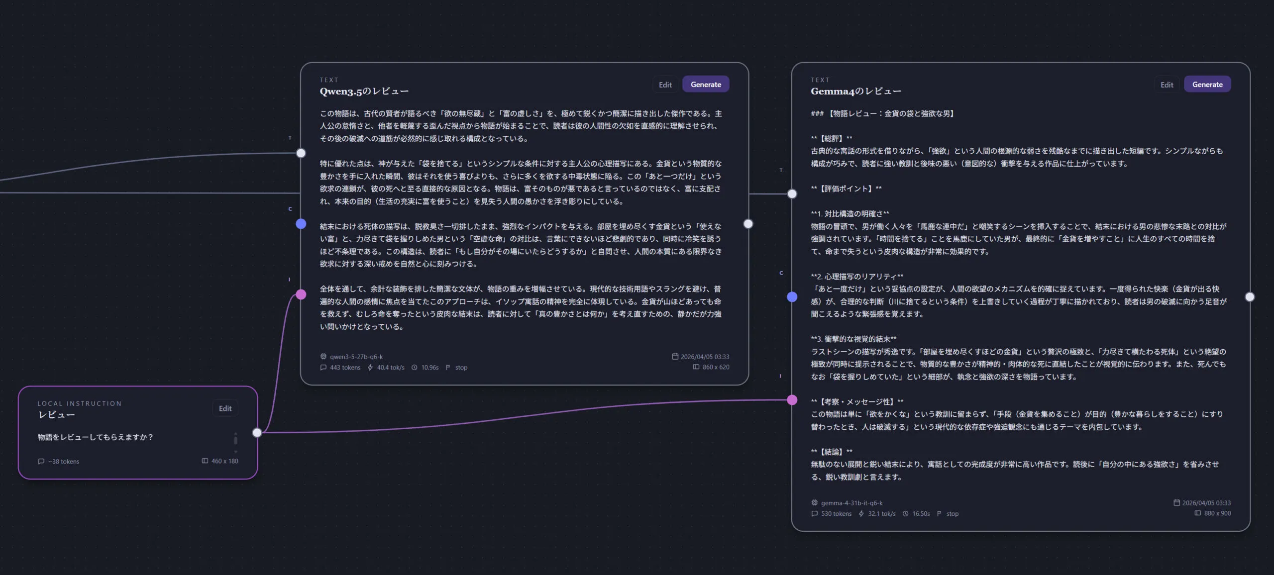
Task: Click the "530 tokens" value
Action: (836, 514)
